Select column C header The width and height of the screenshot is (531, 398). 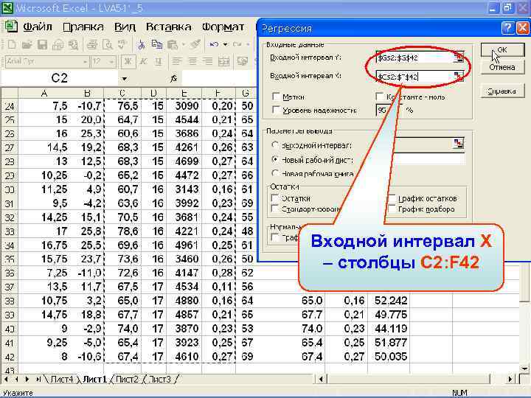pos(122,93)
